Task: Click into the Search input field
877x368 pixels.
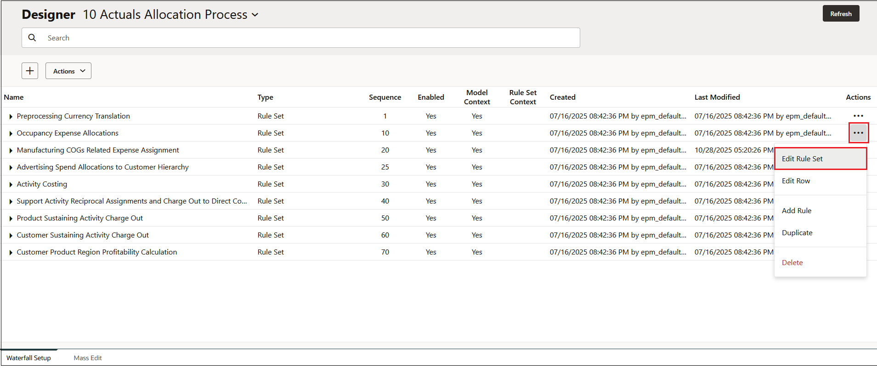Action: coord(300,38)
